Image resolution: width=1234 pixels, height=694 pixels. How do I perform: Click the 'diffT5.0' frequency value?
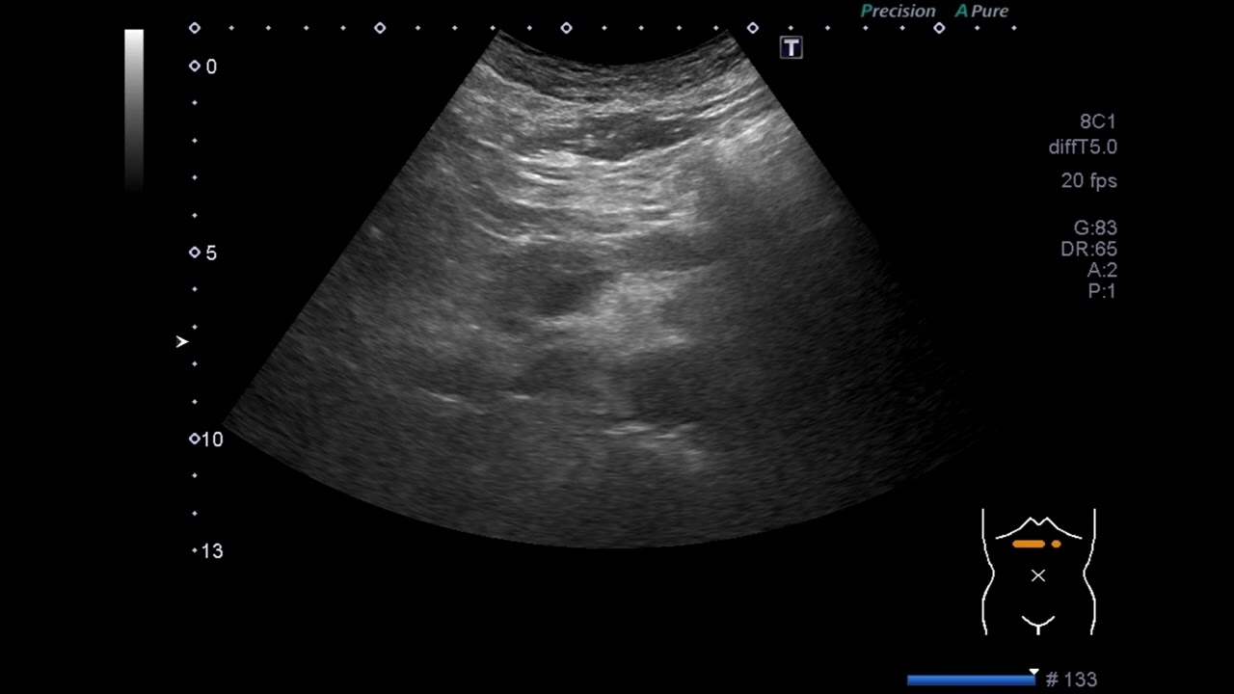click(x=1083, y=147)
